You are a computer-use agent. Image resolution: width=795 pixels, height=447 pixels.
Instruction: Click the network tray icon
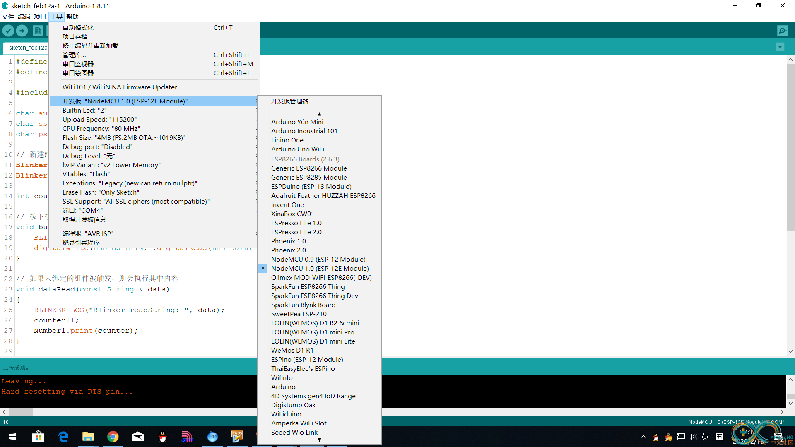(x=680, y=437)
